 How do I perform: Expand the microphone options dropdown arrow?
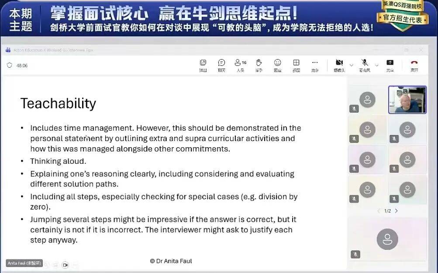coord(376,65)
